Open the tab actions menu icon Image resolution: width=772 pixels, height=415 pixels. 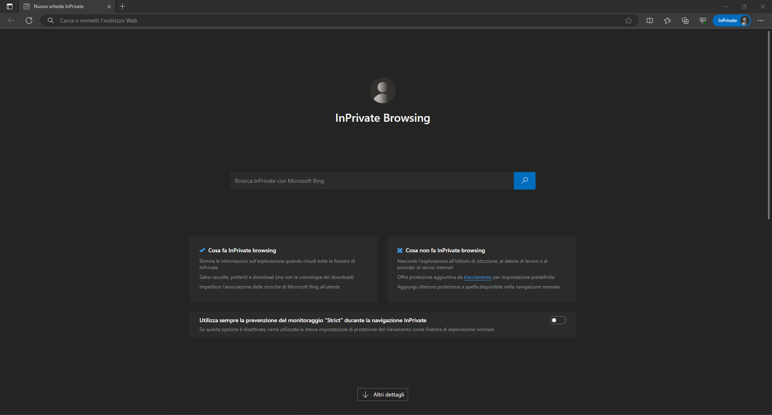(x=10, y=6)
